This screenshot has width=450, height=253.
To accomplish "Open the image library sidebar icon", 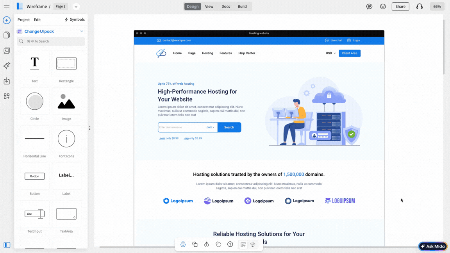I will (x=7, y=51).
